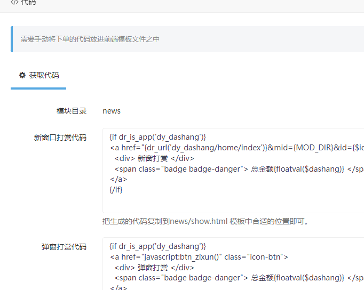
Task: Click the hint text mentioning news/show.html
Action: (x=205, y=221)
